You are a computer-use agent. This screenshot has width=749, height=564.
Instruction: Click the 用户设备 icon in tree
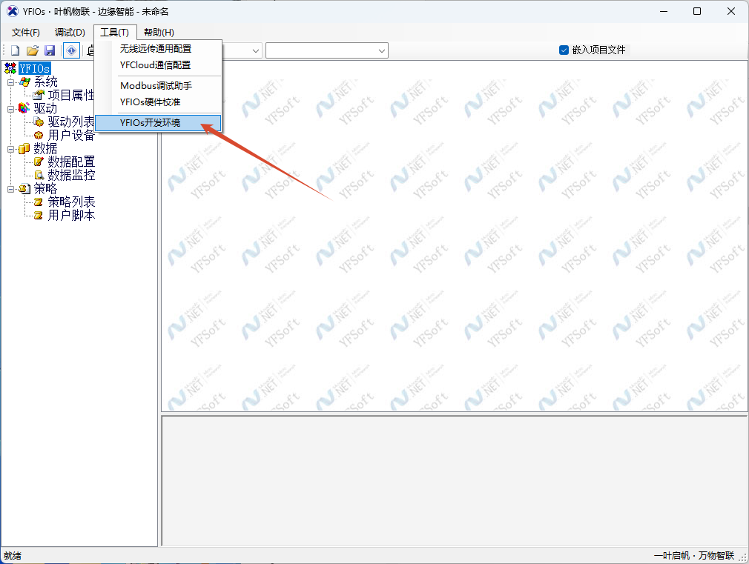(39, 135)
